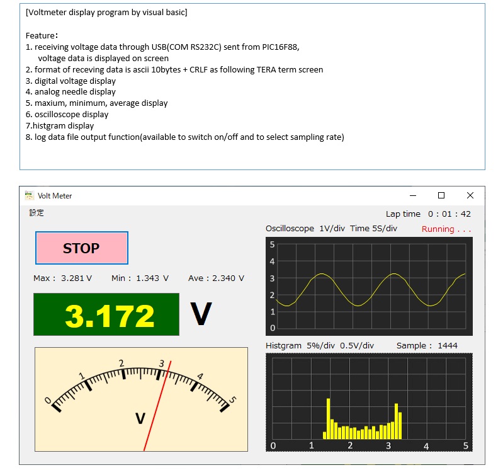Select the Max 3.281 V readout
Viewport: 503px width, 470px height.
(63, 278)
